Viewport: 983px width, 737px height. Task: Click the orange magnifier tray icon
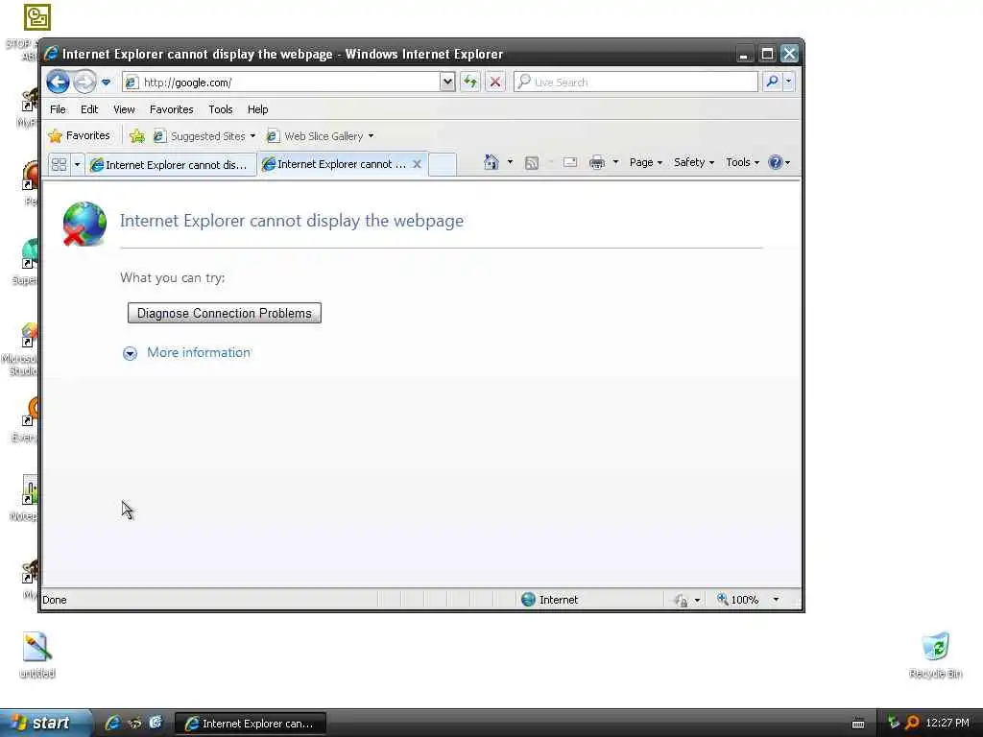[x=912, y=723]
